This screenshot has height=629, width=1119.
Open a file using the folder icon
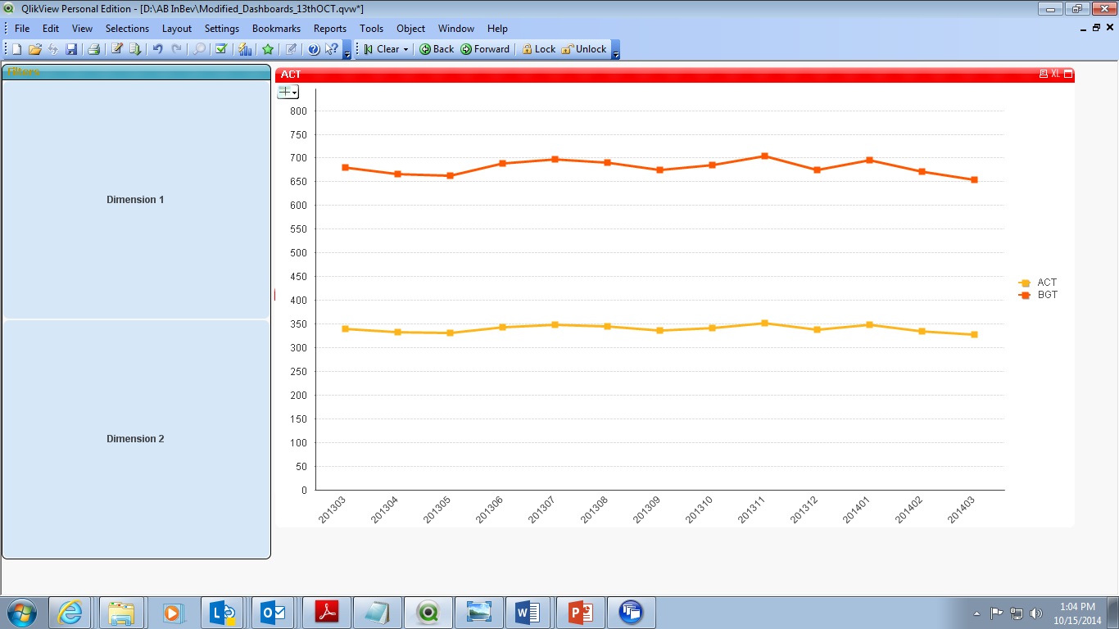(34, 49)
